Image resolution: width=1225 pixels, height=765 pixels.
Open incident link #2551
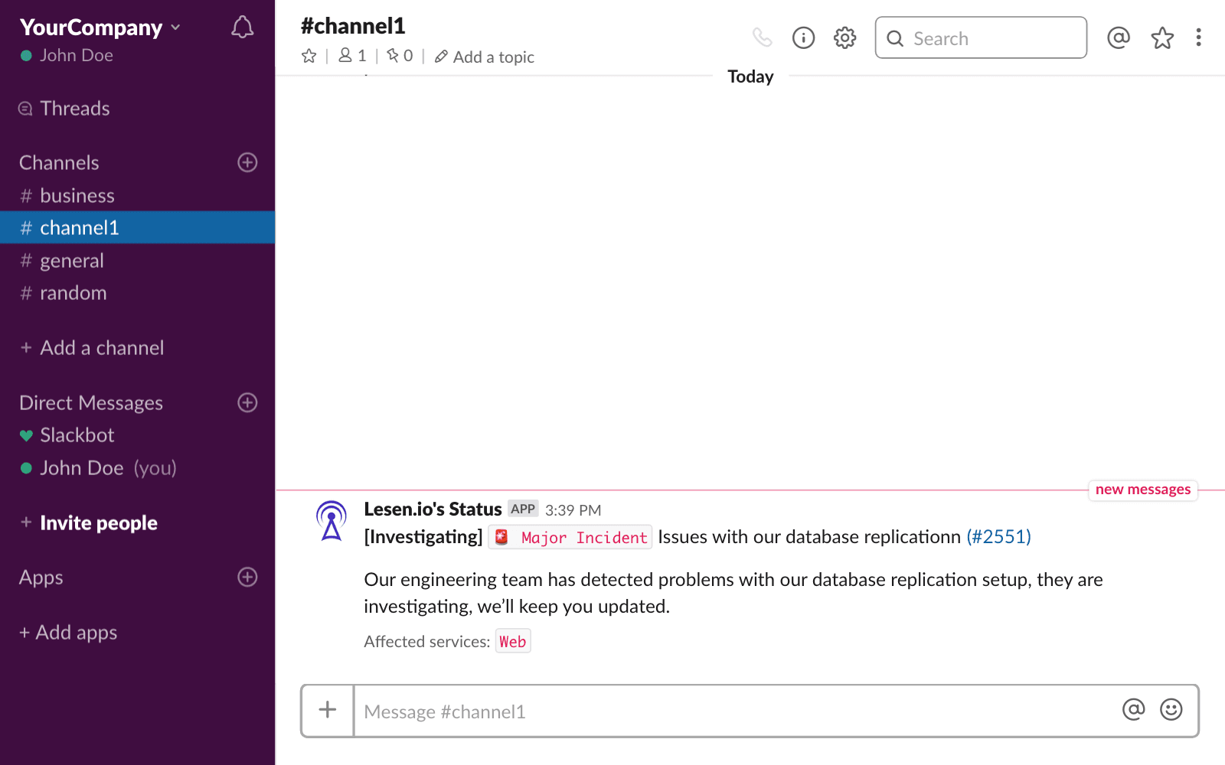pyautogui.click(x=998, y=537)
